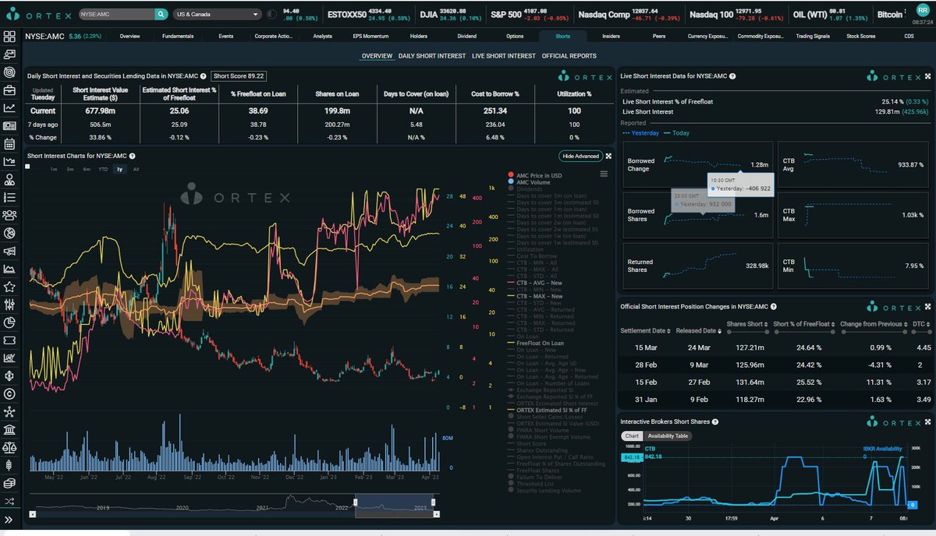Open the balance scales icon in sidebar
The height and width of the screenshot is (536, 936).
9,448
